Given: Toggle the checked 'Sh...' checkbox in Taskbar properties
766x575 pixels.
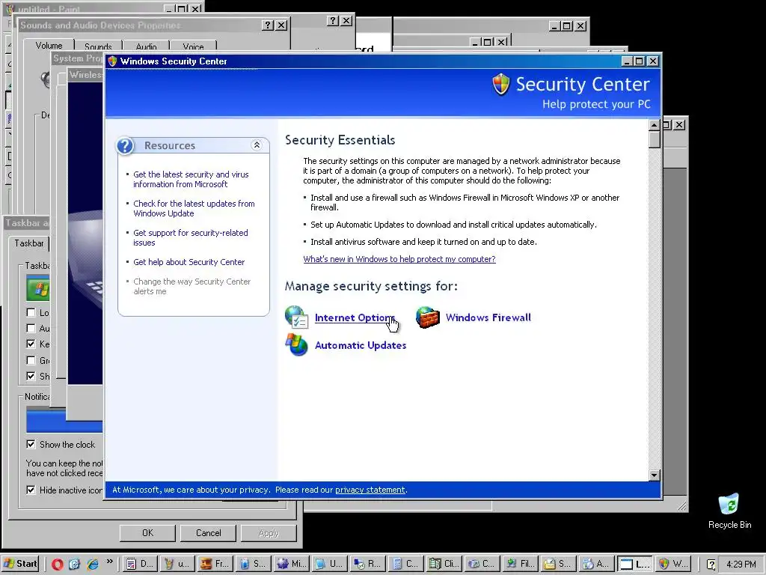Looking at the screenshot, I should [31, 376].
